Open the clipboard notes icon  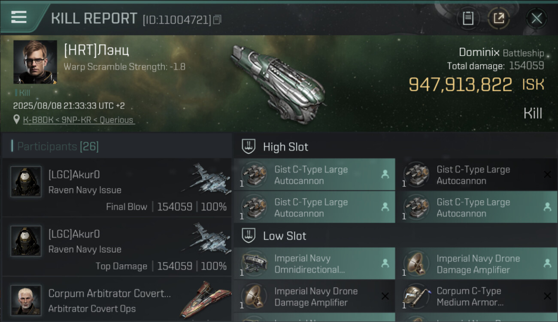468,18
